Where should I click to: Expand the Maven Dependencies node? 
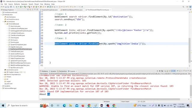pyautogui.click(x=3, y=74)
